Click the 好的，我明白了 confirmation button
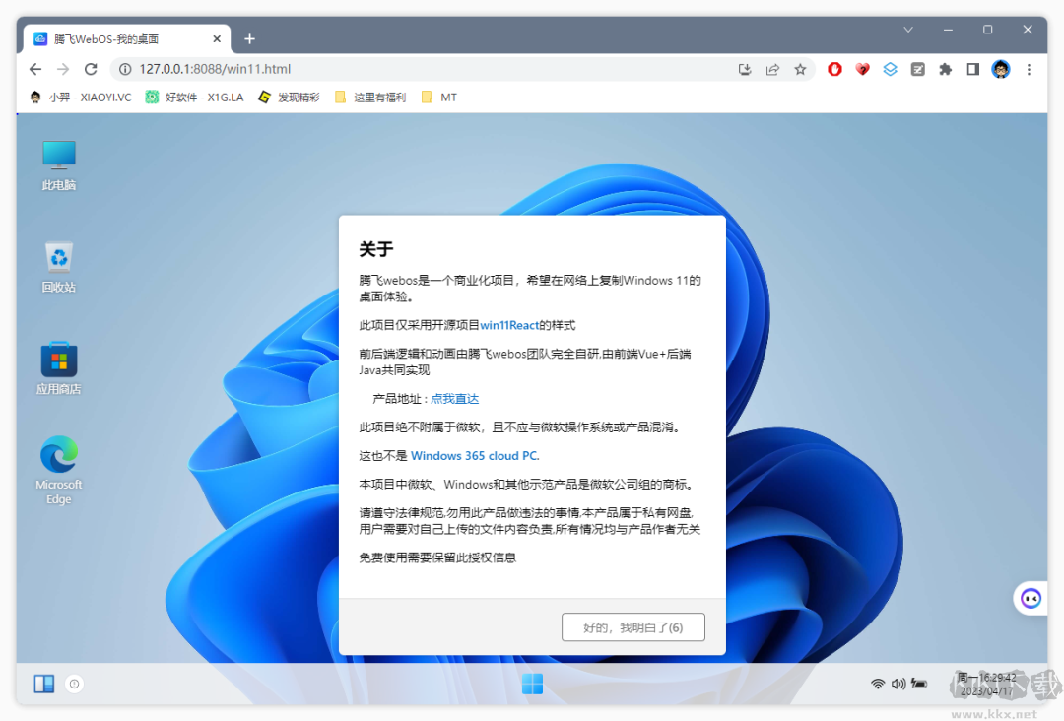Screen dimensions: 1064x721 632,626
